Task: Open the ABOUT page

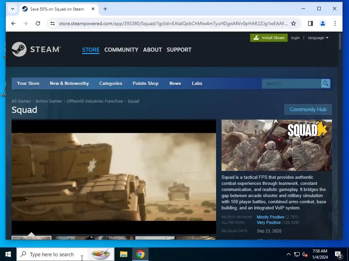Action: click(152, 50)
